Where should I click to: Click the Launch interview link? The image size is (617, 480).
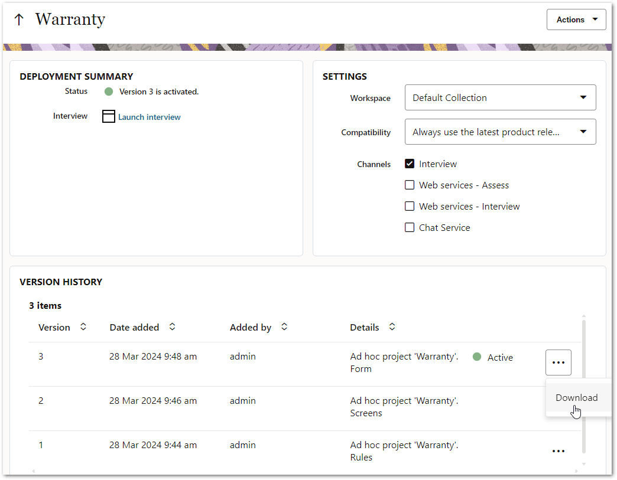click(x=149, y=116)
